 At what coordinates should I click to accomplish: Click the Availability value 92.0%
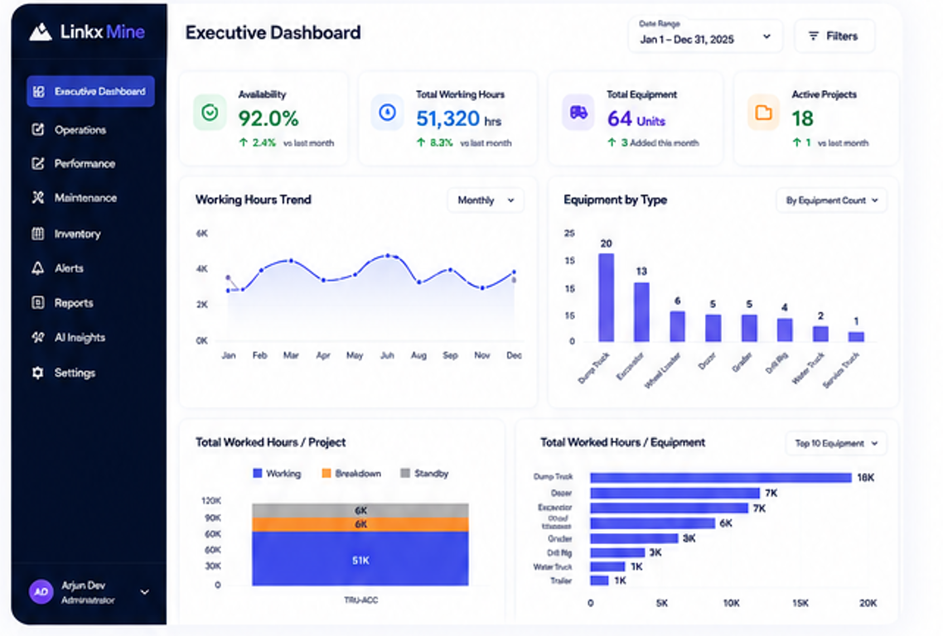[268, 118]
